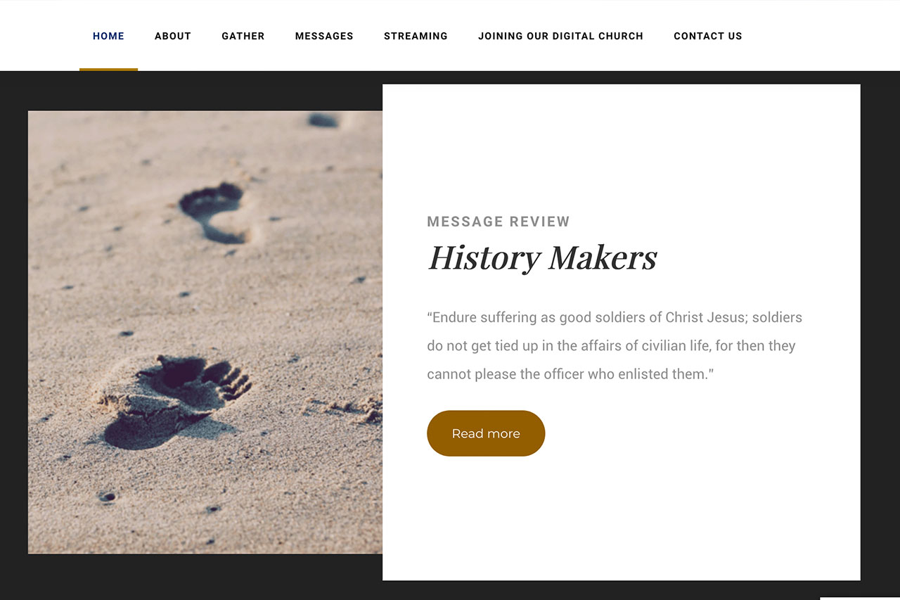
Task: Open the History Makers heading
Action: (542, 257)
